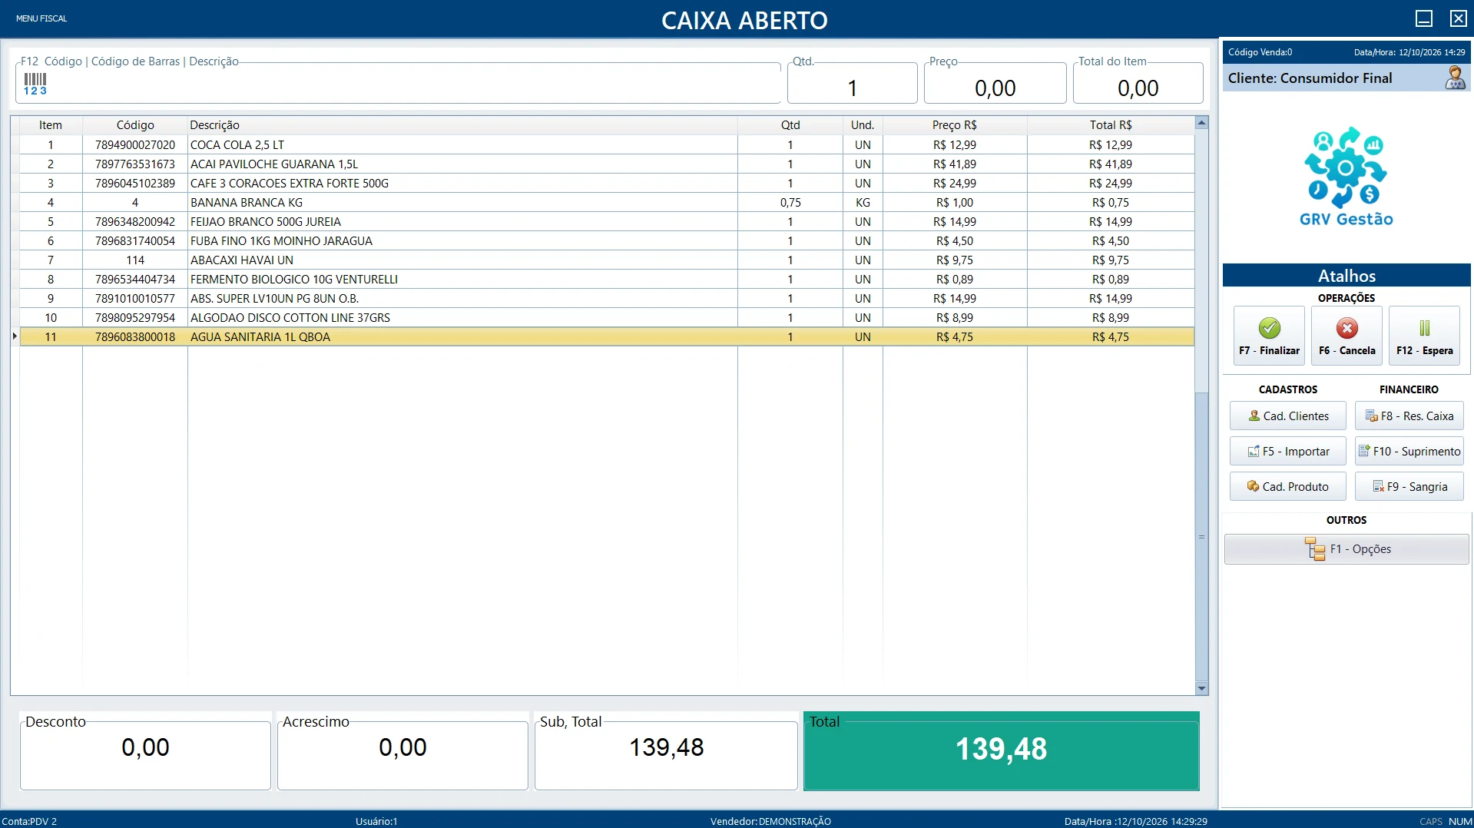
Task: Finalize the sale with F7 - Finalizar
Action: [x=1269, y=335]
